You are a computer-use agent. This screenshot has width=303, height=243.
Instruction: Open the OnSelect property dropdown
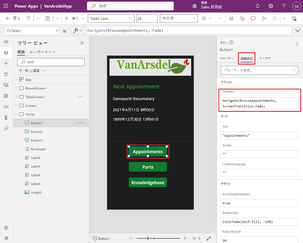pos(32,31)
